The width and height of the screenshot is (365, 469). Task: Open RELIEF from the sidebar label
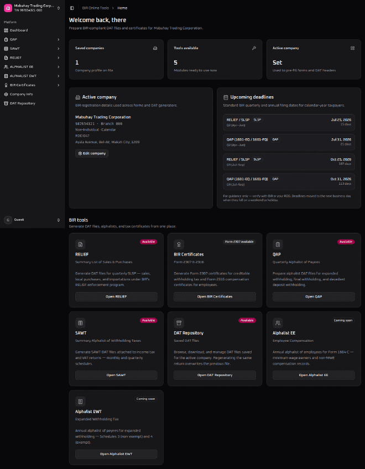click(15, 58)
